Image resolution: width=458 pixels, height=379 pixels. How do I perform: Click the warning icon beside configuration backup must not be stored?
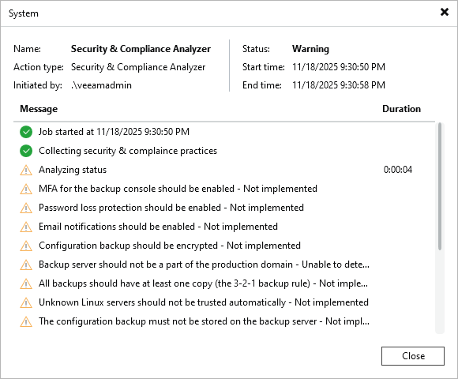pyautogui.click(x=26, y=321)
